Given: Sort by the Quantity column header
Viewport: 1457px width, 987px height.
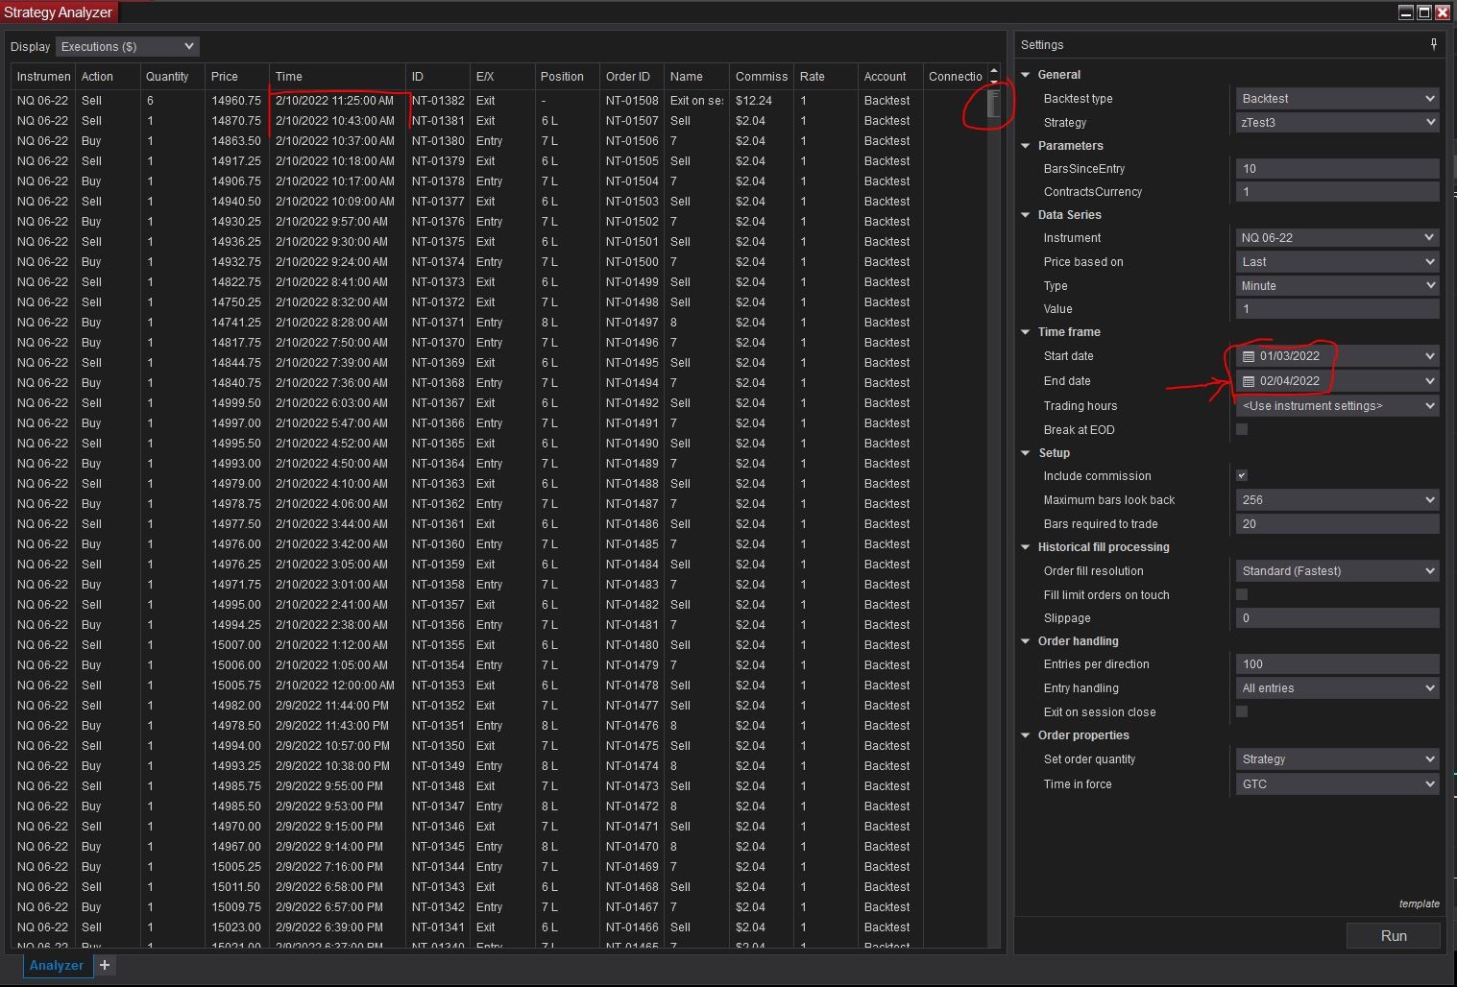Looking at the screenshot, I should 172,76.
